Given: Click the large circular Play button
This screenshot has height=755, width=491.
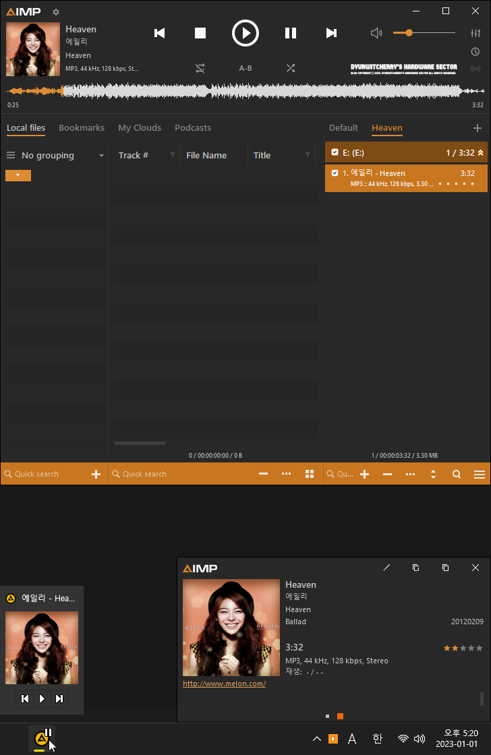Looking at the screenshot, I should point(246,33).
